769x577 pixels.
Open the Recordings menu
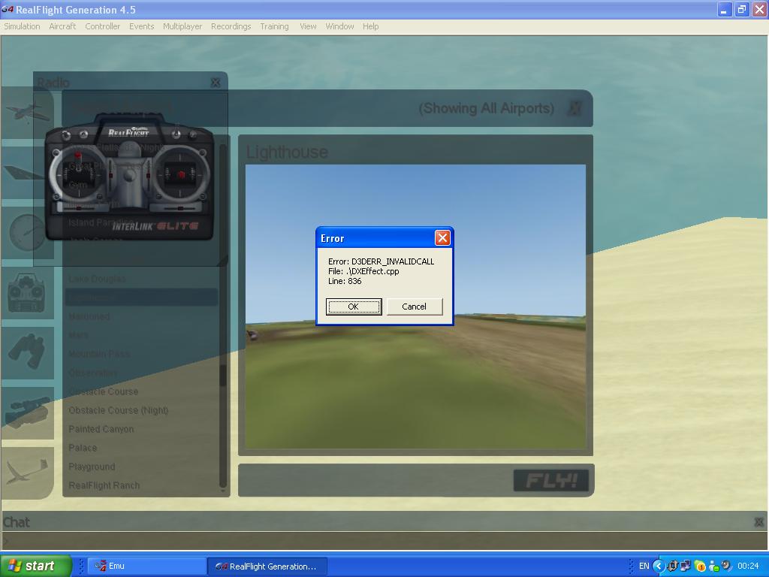click(x=231, y=26)
